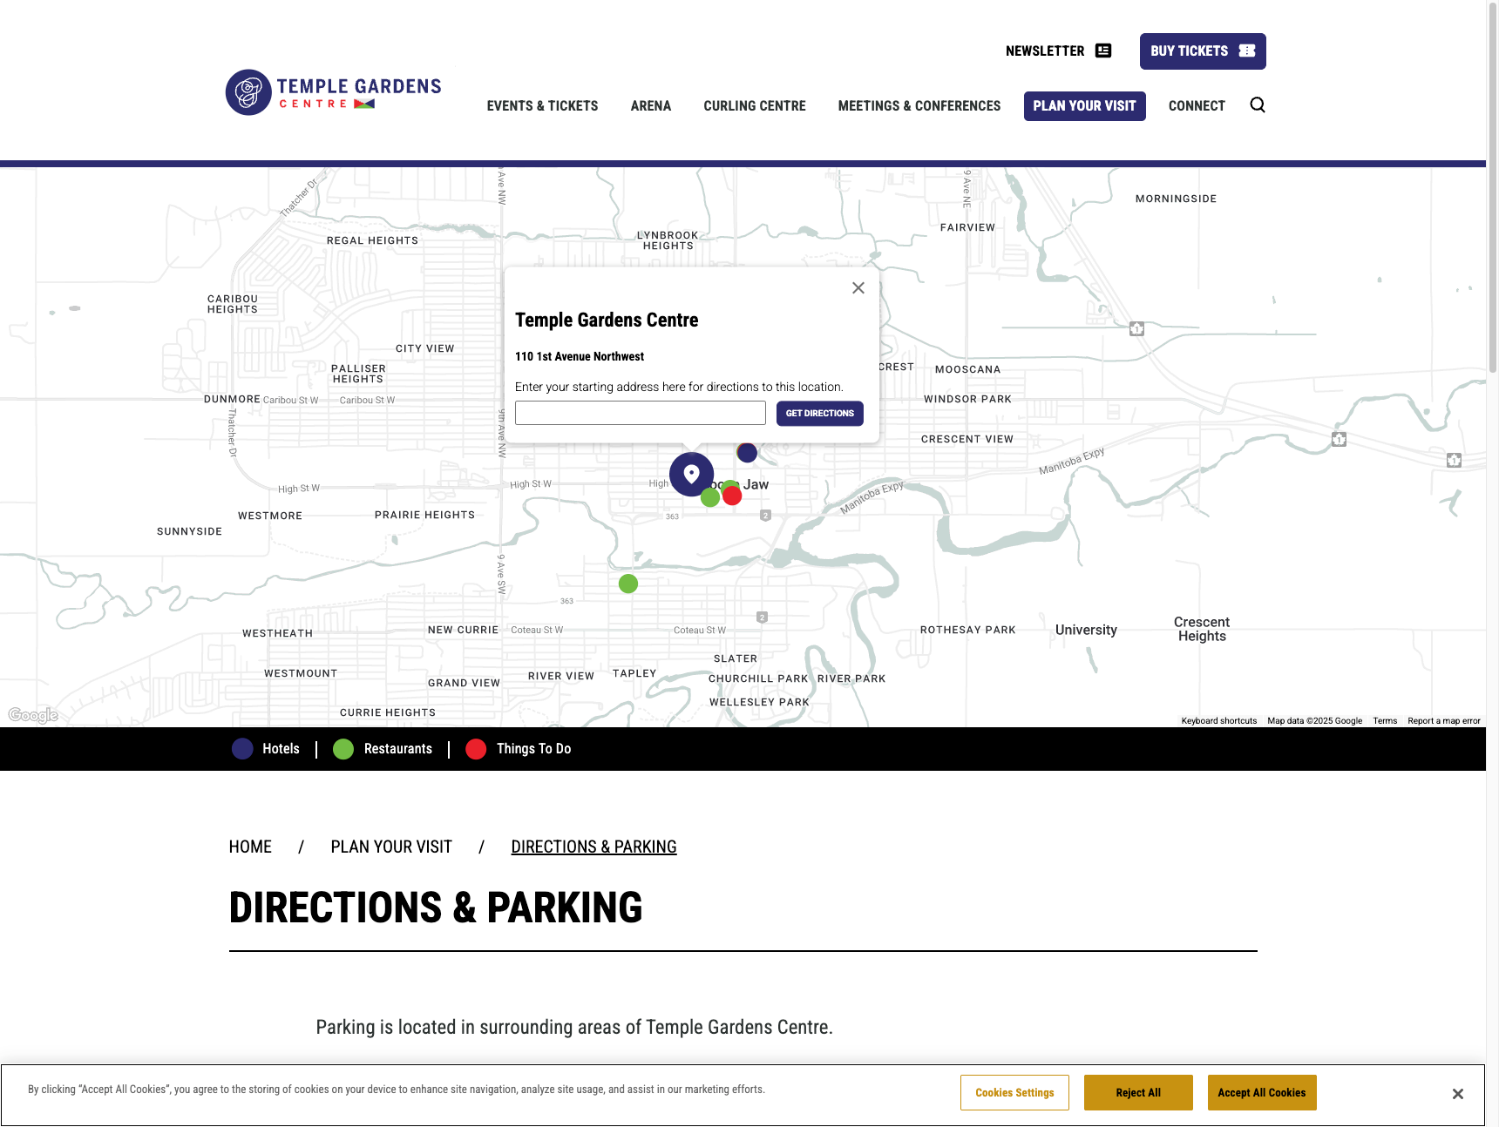This screenshot has width=1499, height=1127.
Task: Focus the starting address input field
Action: 641,413
